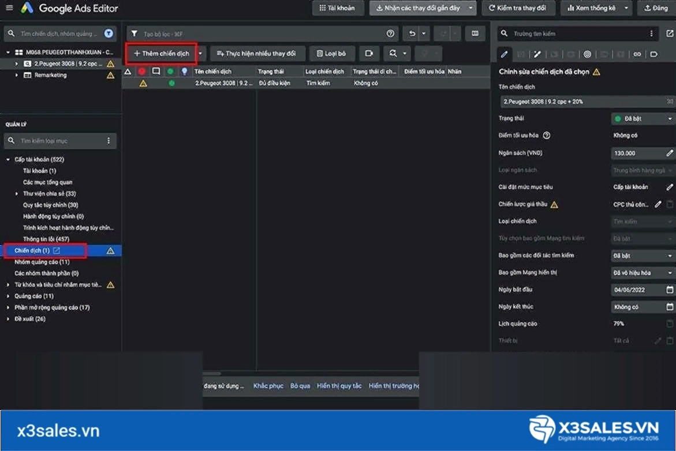Viewport: 676px width, 451px height.
Task: Collapse the Cấp tài khoản (522) section
Action: pyautogui.click(x=8, y=159)
